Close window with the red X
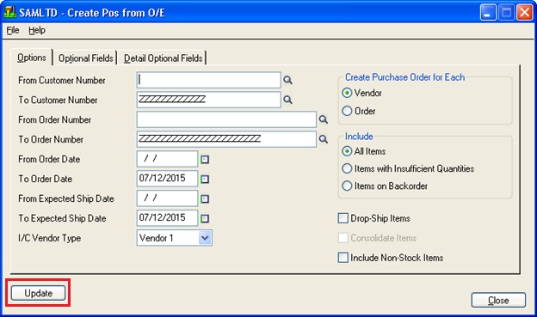Viewport: 537px width, 317px height. pyautogui.click(x=524, y=13)
